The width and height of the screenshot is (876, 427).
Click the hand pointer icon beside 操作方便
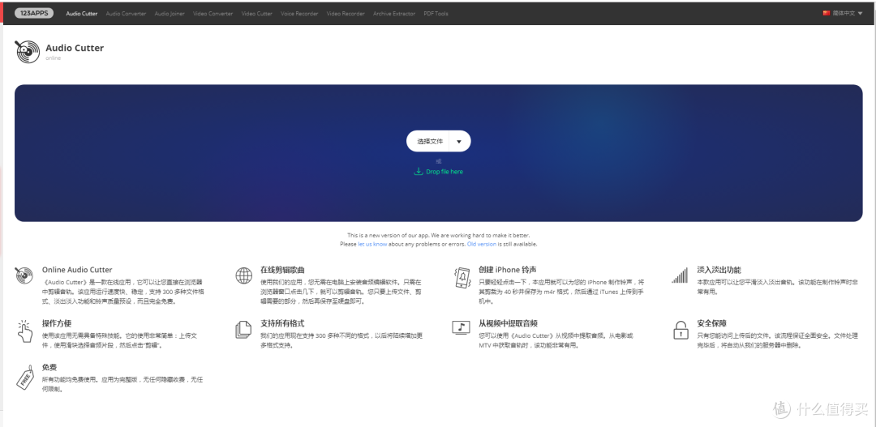click(x=24, y=331)
